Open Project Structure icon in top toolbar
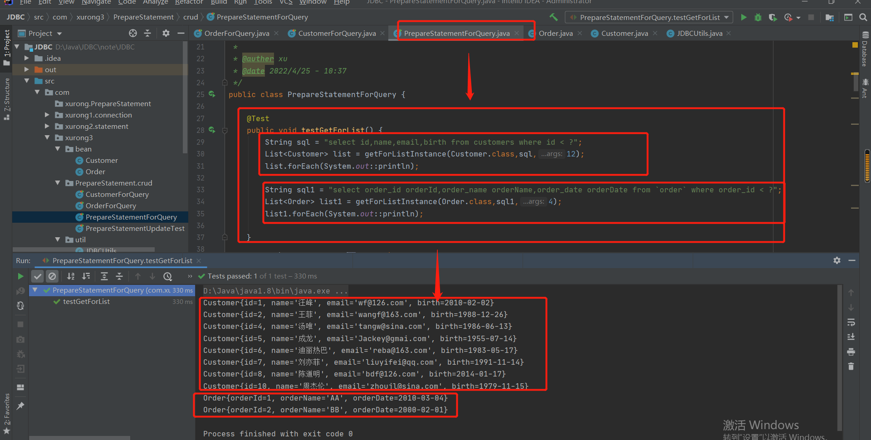This screenshot has height=440, width=871. (x=830, y=17)
